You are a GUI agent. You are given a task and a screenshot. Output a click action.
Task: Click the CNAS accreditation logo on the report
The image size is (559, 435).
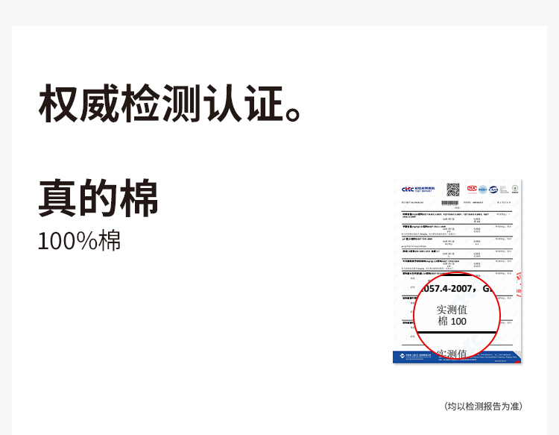click(x=493, y=190)
